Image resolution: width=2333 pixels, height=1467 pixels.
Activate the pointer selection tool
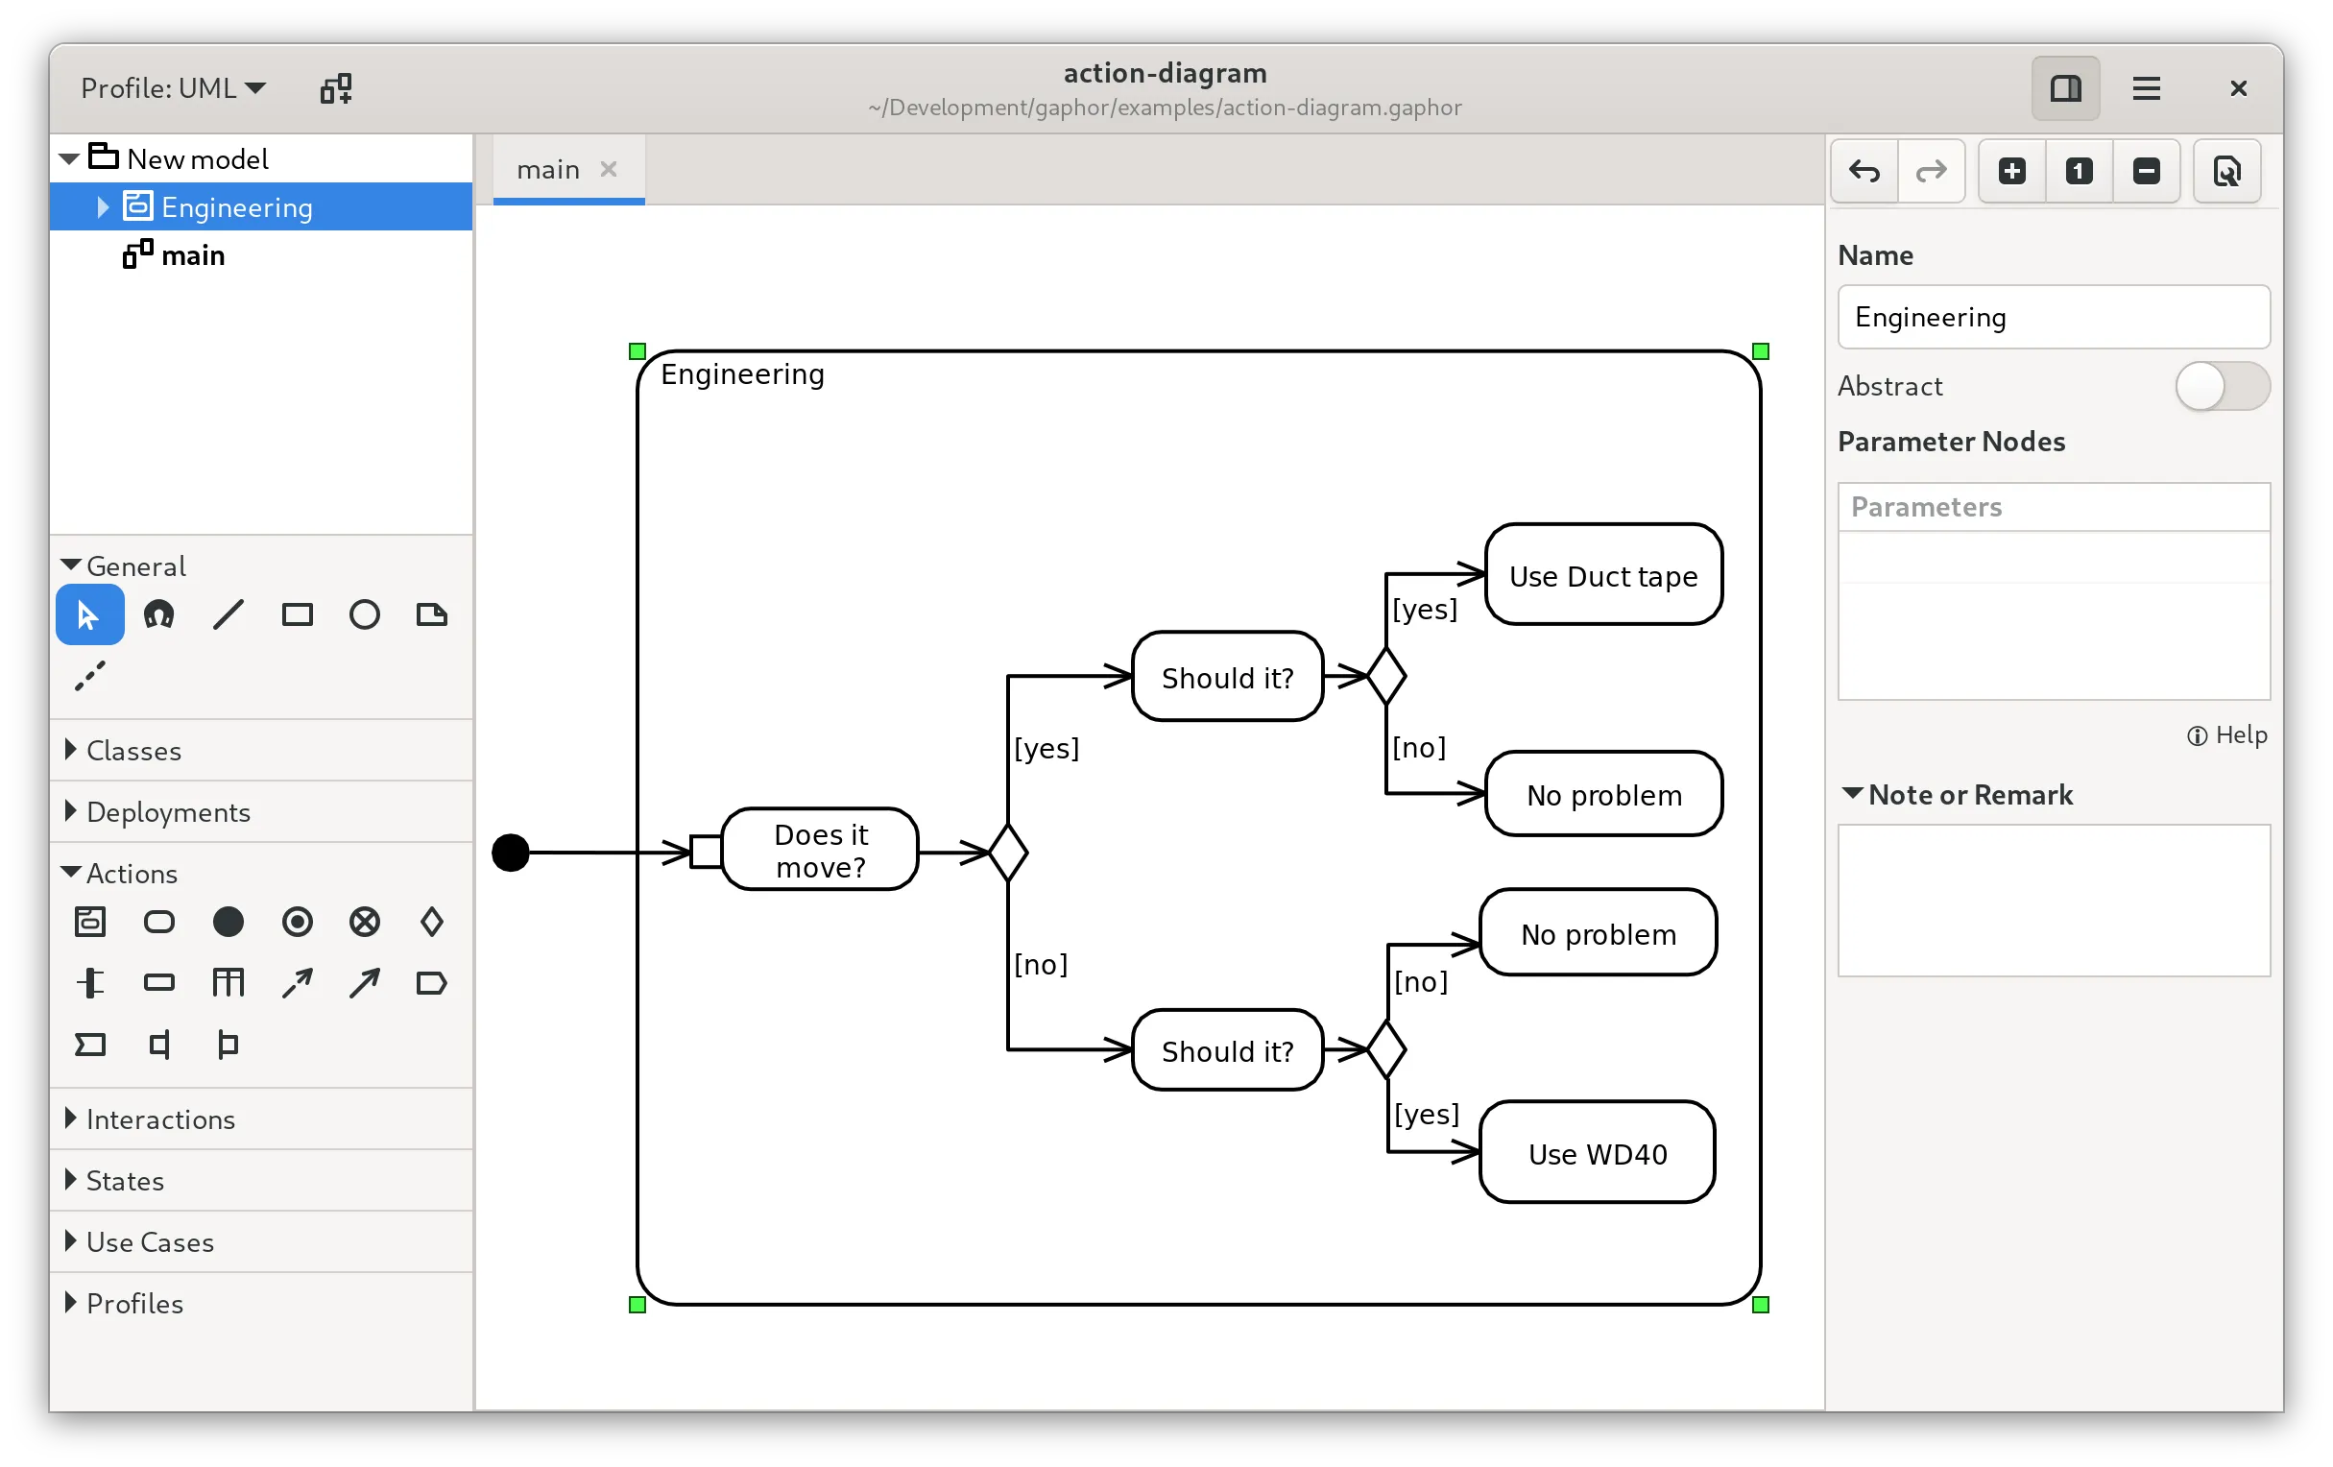coord(89,614)
